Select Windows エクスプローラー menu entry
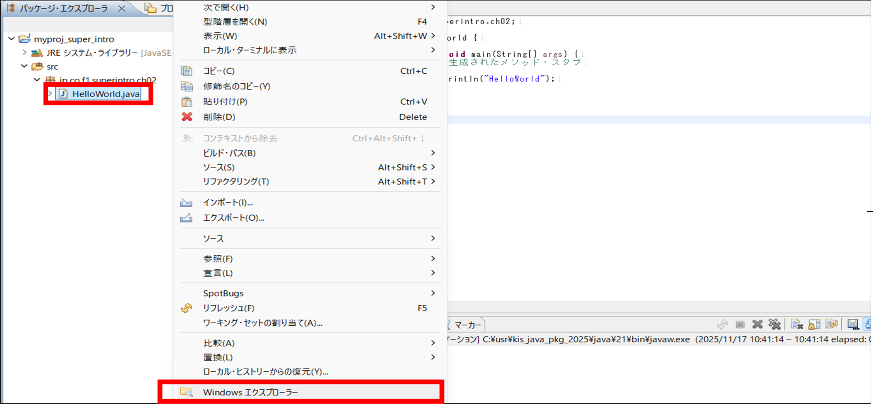This screenshot has width=873, height=416. [250, 392]
